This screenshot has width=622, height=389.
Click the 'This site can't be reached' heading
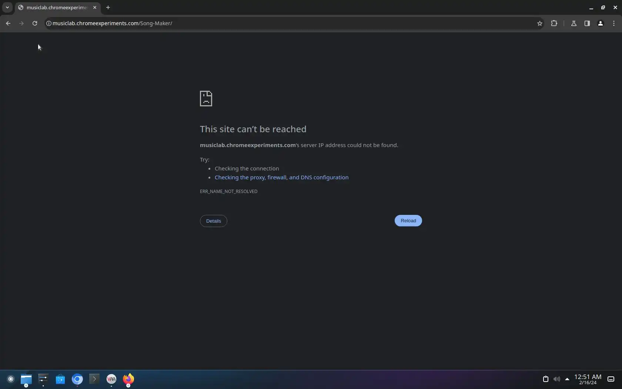click(x=253, y=129)
